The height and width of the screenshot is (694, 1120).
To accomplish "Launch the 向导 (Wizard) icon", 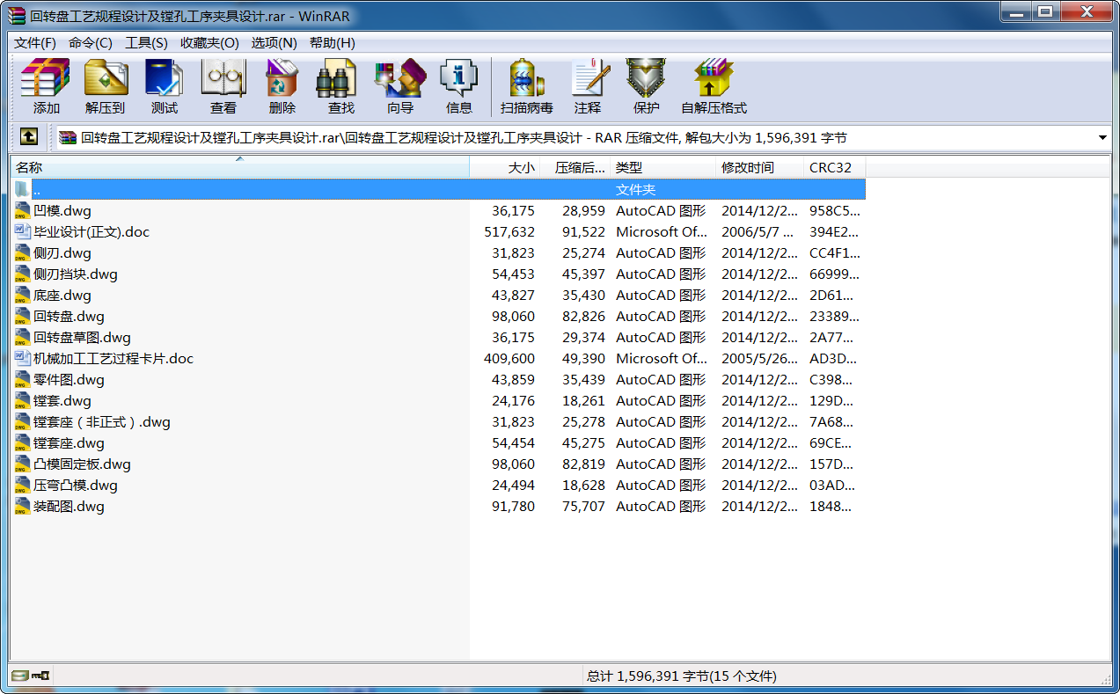I will pyautogui.click(x=399, y=85).
